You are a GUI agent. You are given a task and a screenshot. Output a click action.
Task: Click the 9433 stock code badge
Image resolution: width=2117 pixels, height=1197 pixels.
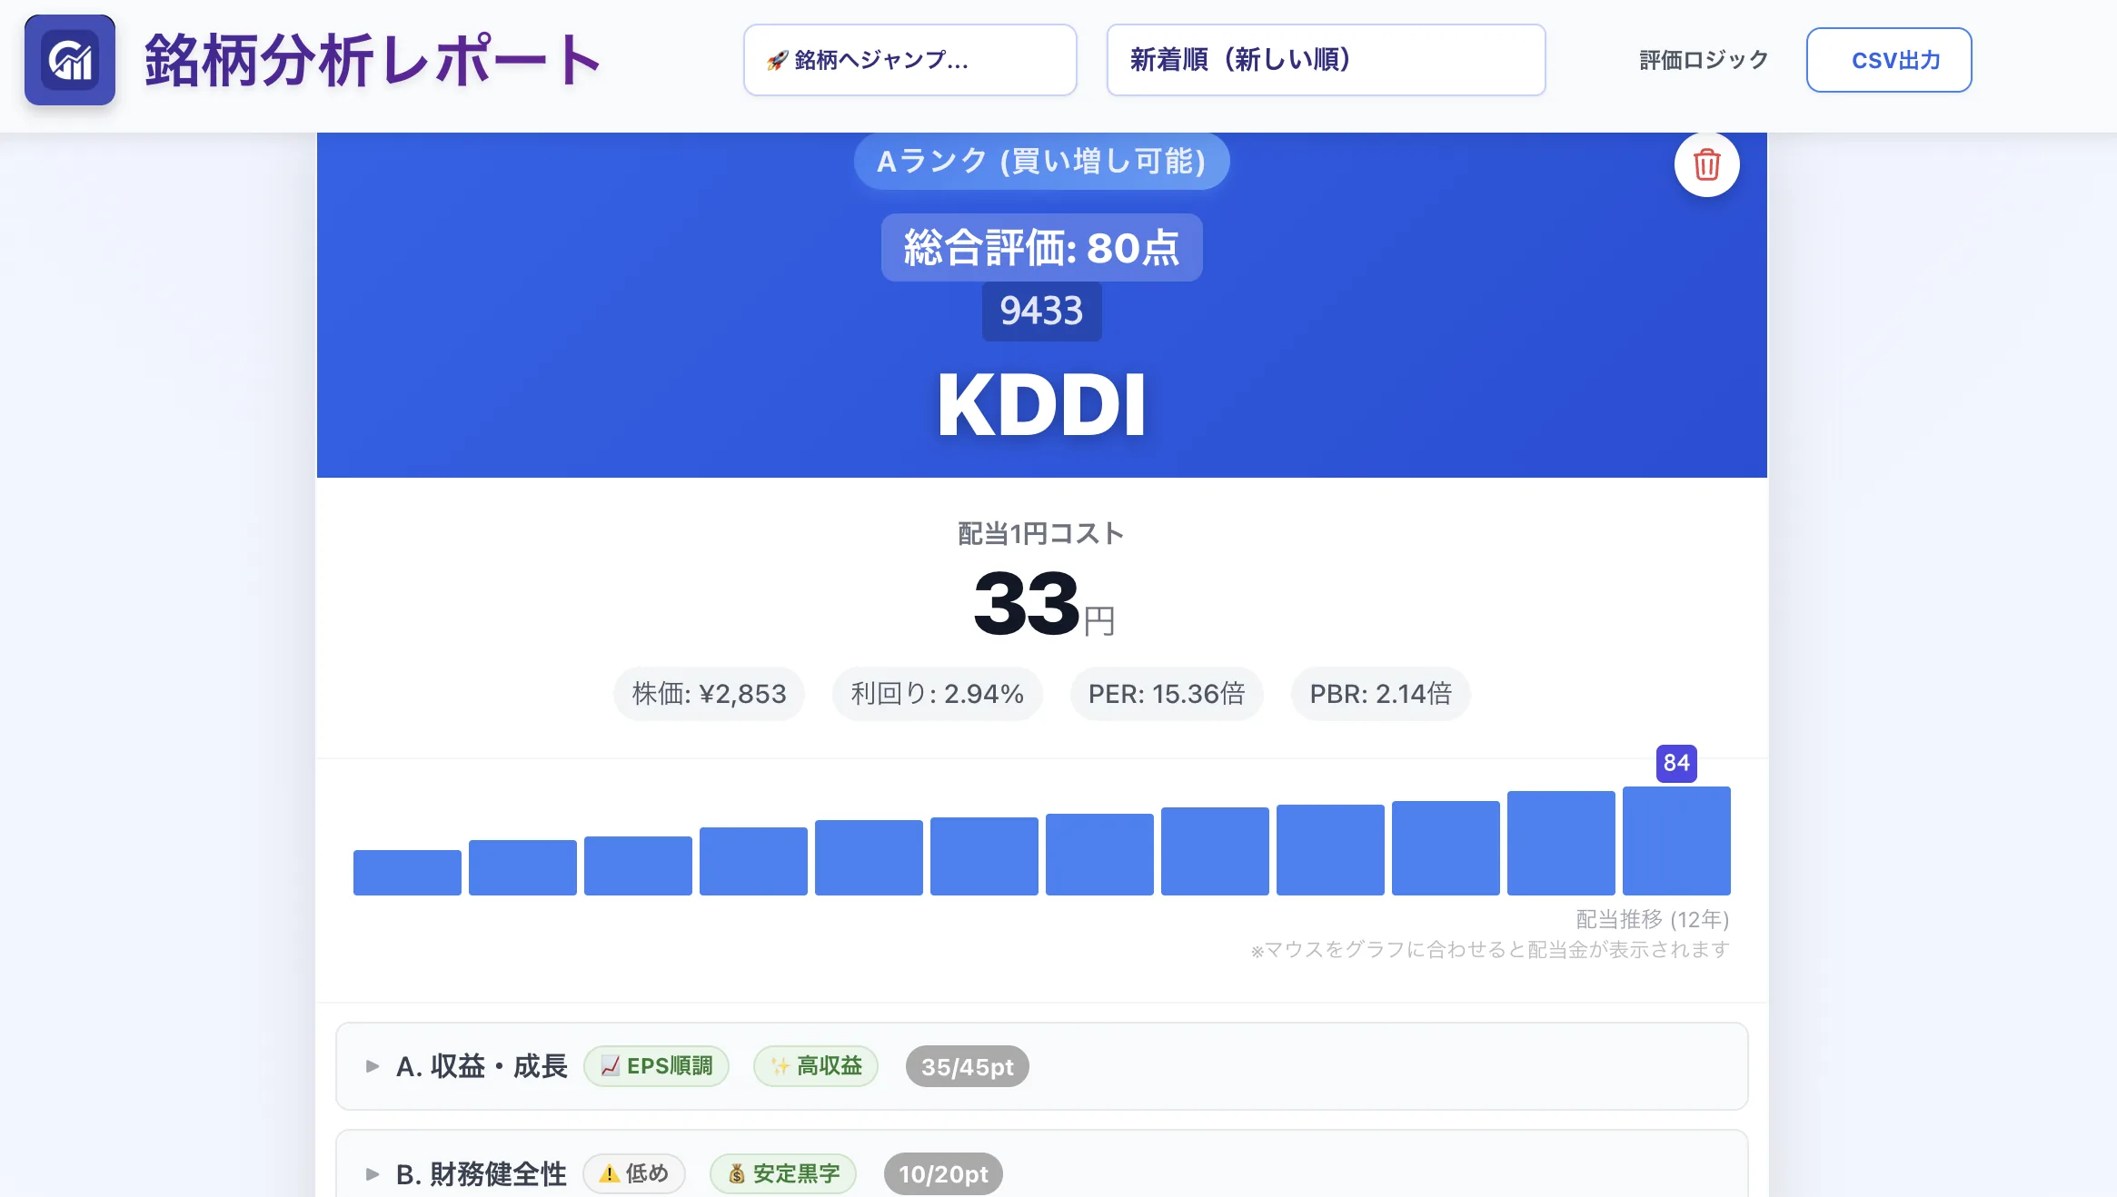coord(1041,311)
